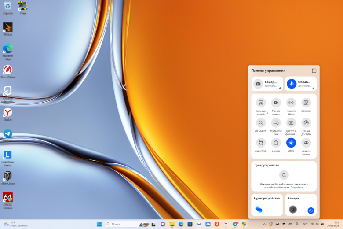Select the AIDA64 Extreme desktop shortcut

click(x=7, y=201)
